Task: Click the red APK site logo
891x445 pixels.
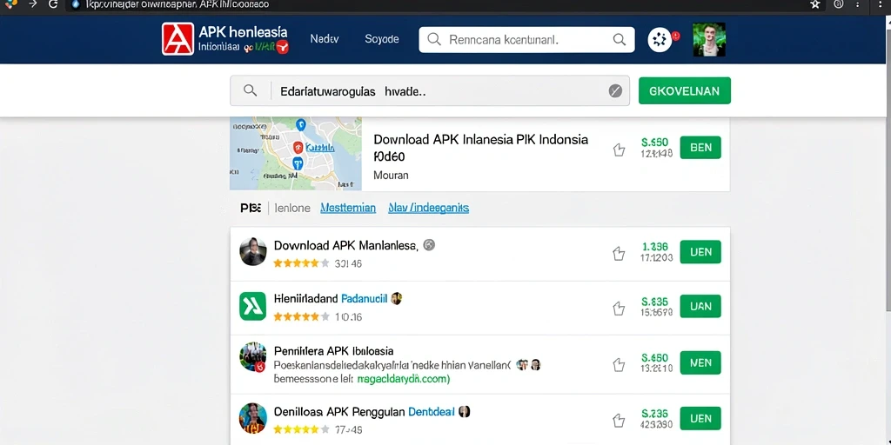Action: pos(178,39)
